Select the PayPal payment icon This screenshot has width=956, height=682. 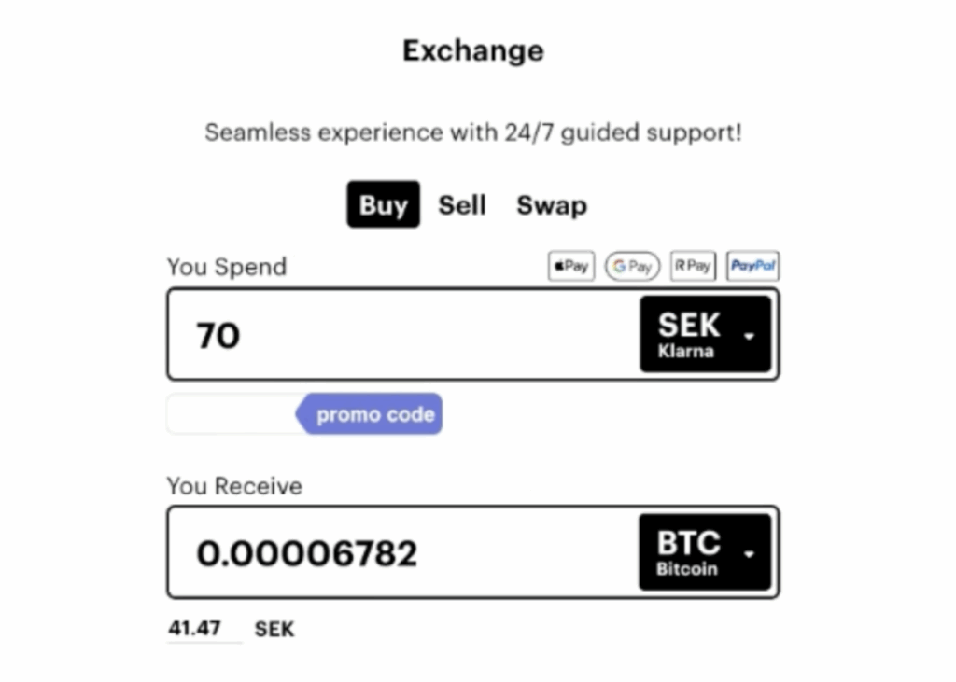pyautogui.click(x=752, y=267)
